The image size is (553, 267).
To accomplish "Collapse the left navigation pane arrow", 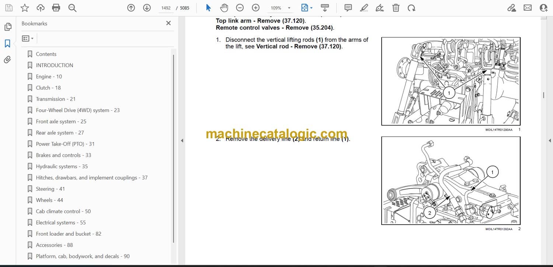I will [181, 141].
